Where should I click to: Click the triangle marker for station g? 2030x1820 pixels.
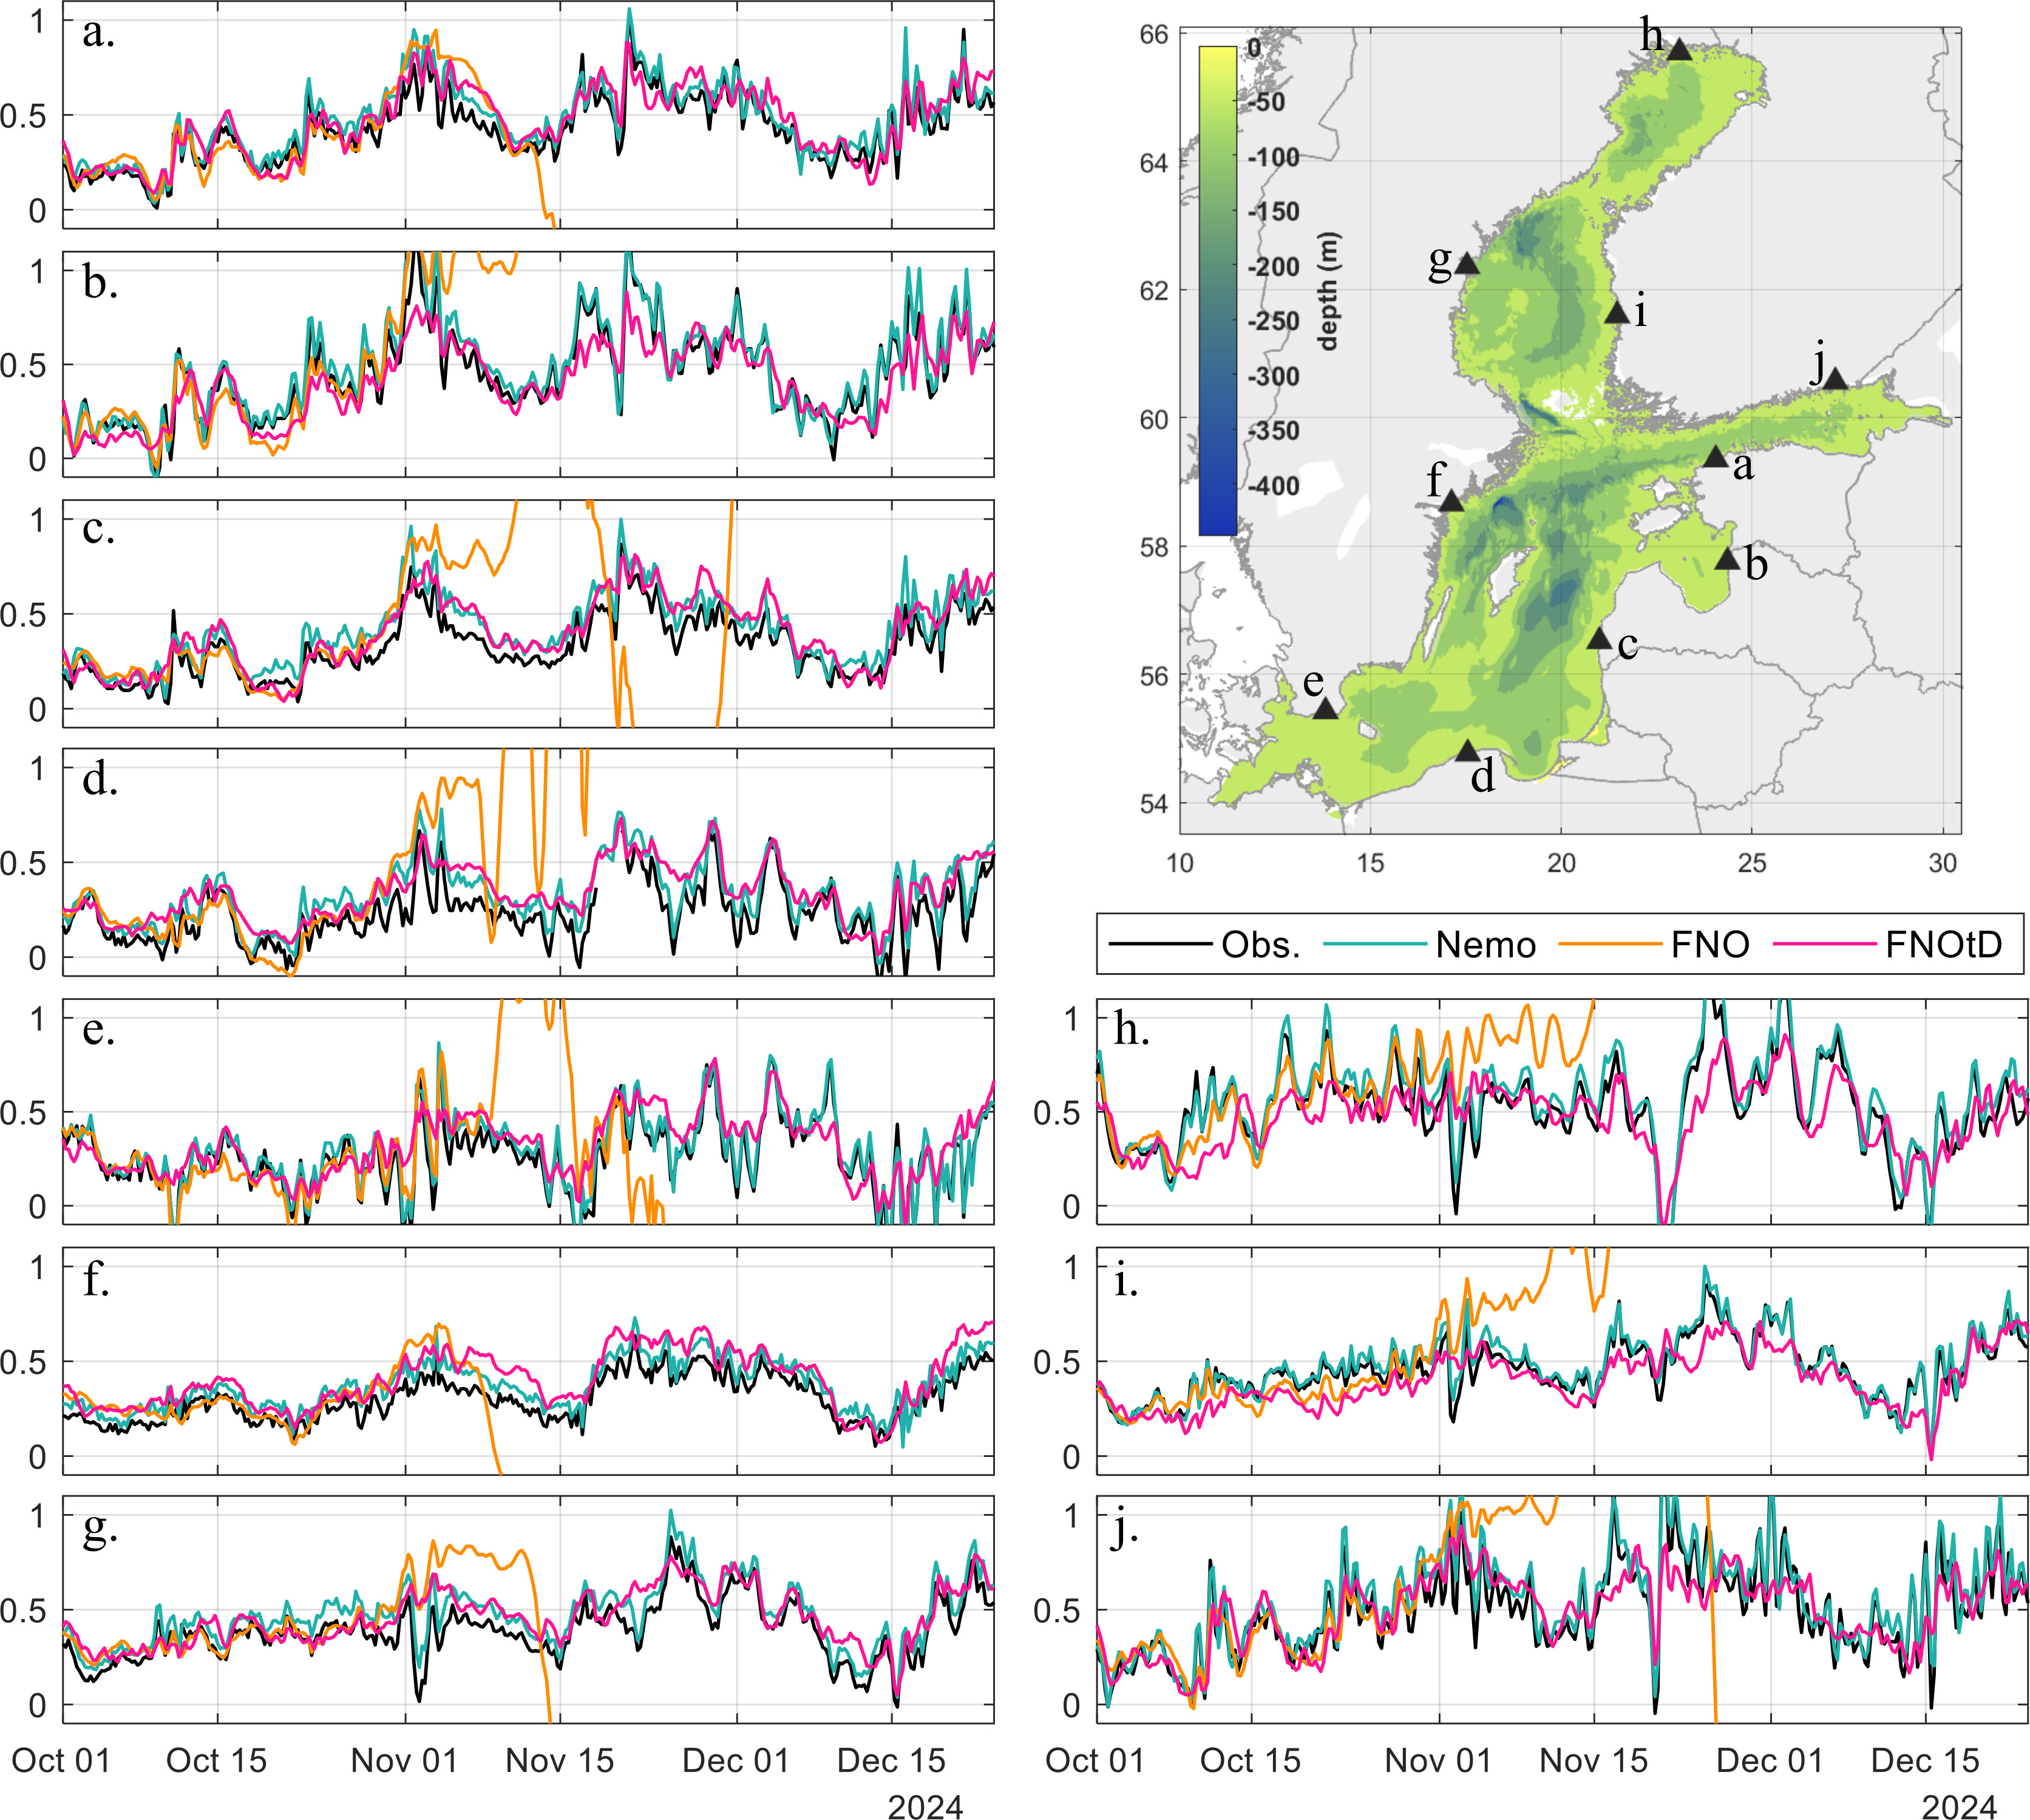point(1466,265)
